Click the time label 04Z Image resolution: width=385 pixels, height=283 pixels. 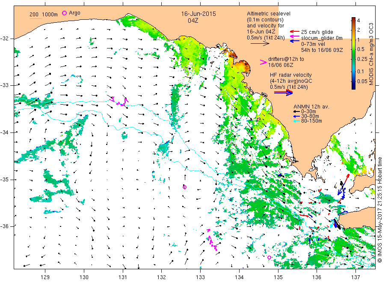[193, 21]
